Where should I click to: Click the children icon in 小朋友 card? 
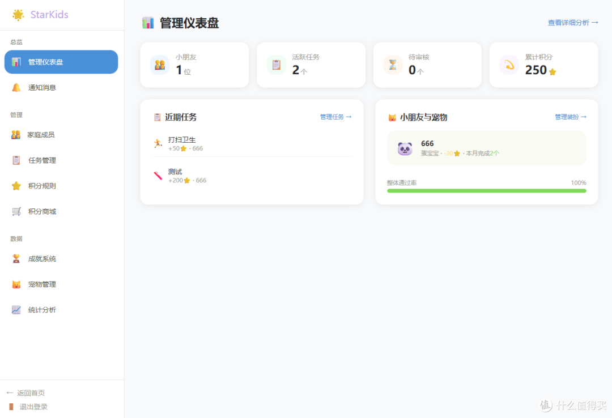(x=160, y=65)
